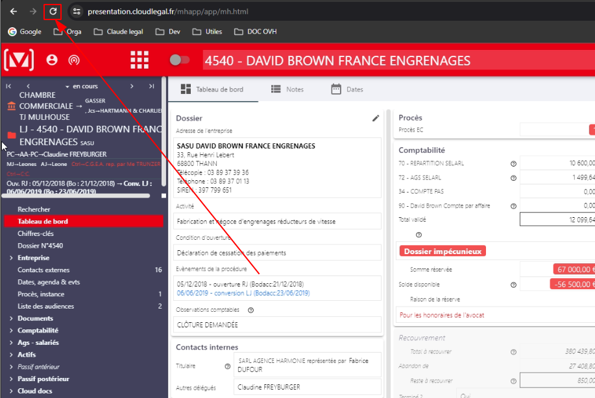This screenshot has height=398, width=595.
Task: Open the DOC OVH bookmarks folder
Action: (256, 32)
